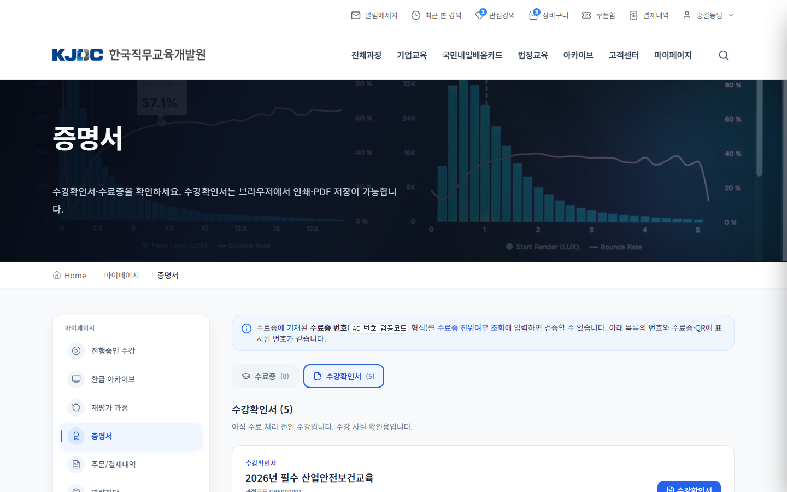
Task: Select 증명서 in the sidebar
Action: 131,436
